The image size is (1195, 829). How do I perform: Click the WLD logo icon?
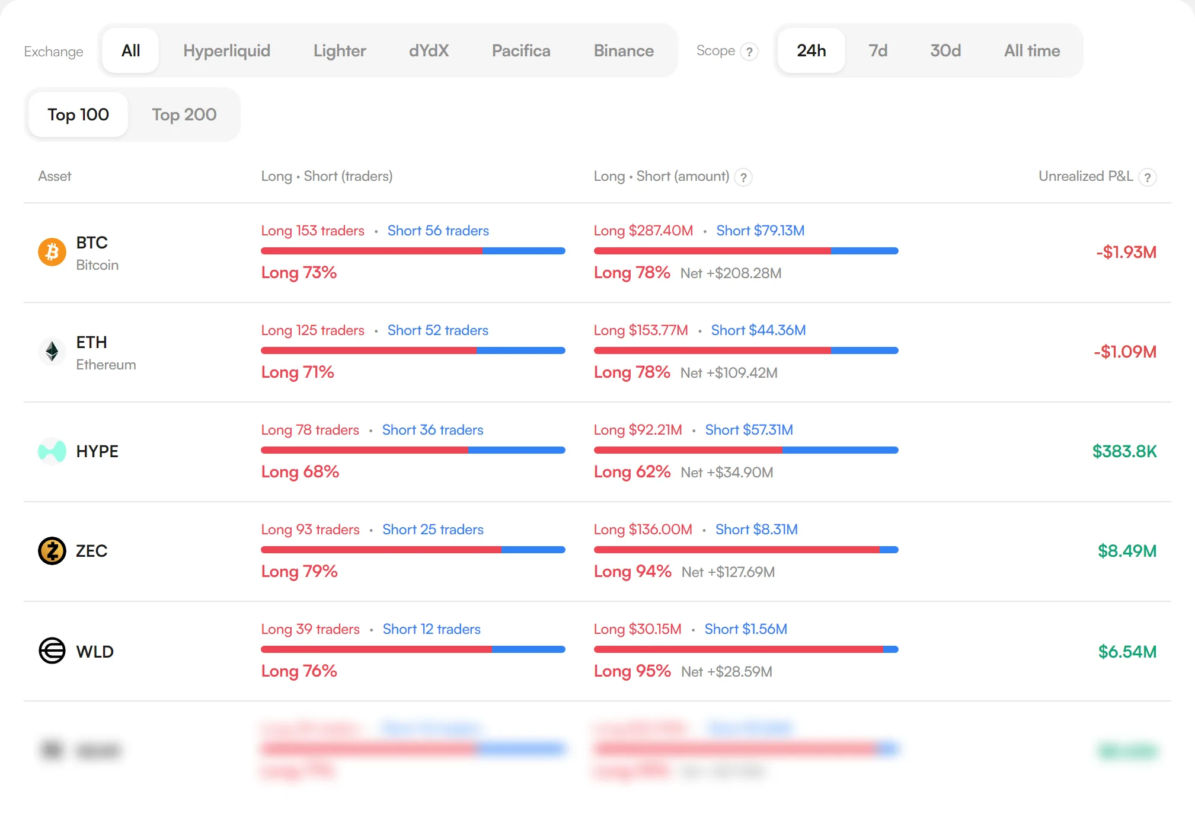click(x=52, y=651)
